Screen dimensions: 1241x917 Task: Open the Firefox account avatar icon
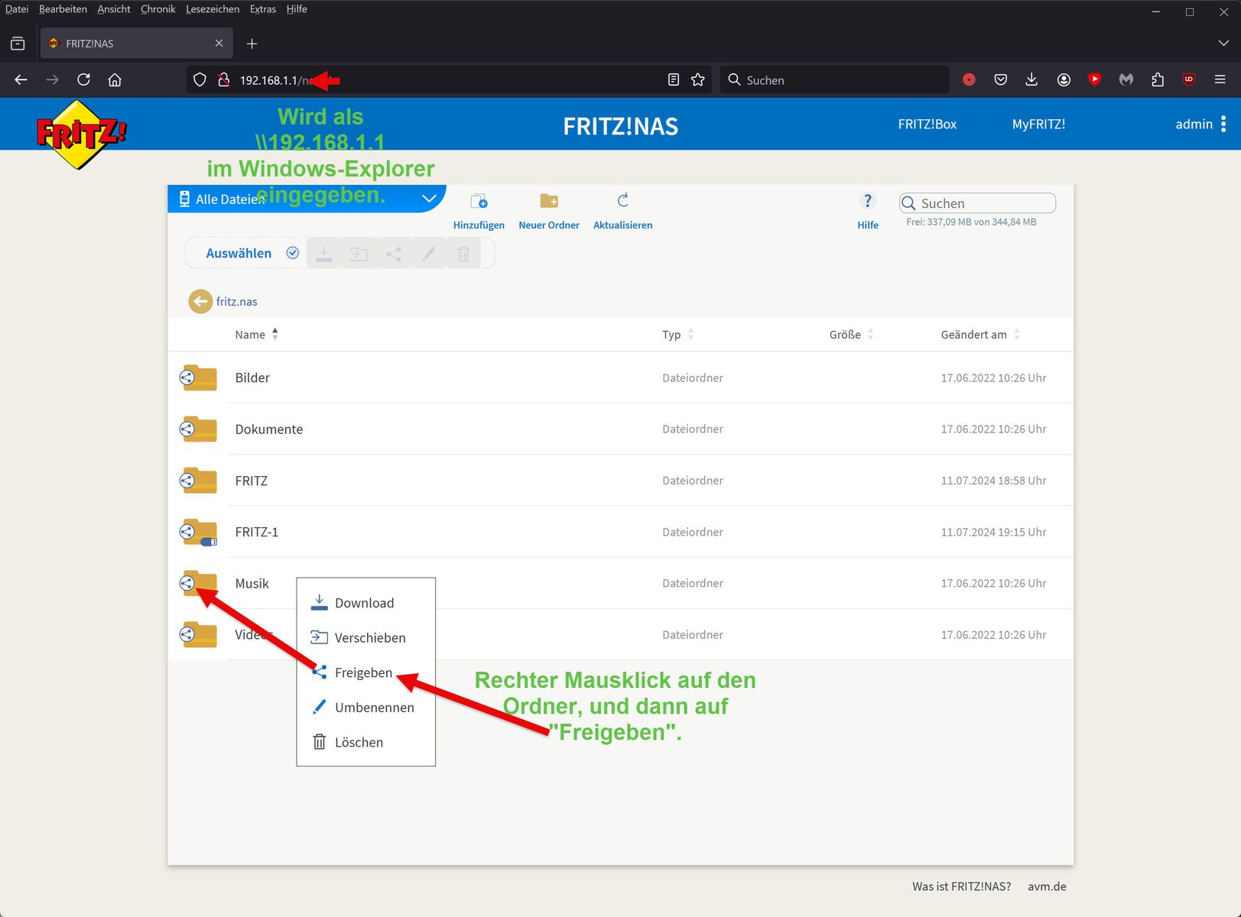1064,79
